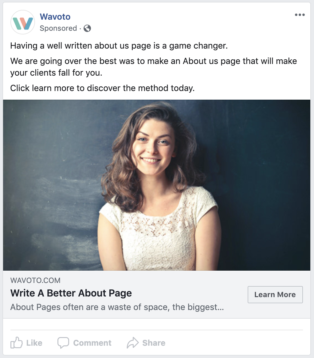Click the text about a game changer

[x=119, y=46]
